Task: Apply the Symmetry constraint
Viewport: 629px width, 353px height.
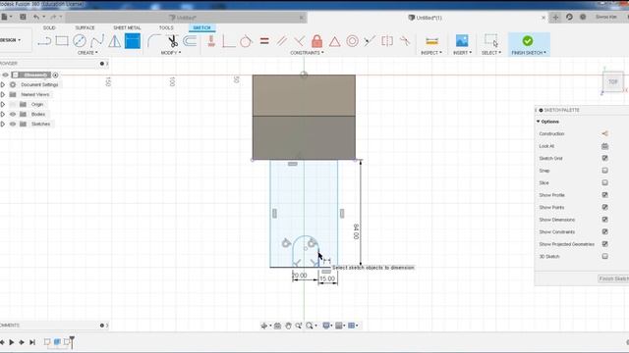Action: [x=387, y=41]
